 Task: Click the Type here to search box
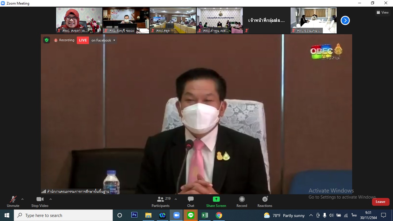click(x=63, y=215)
